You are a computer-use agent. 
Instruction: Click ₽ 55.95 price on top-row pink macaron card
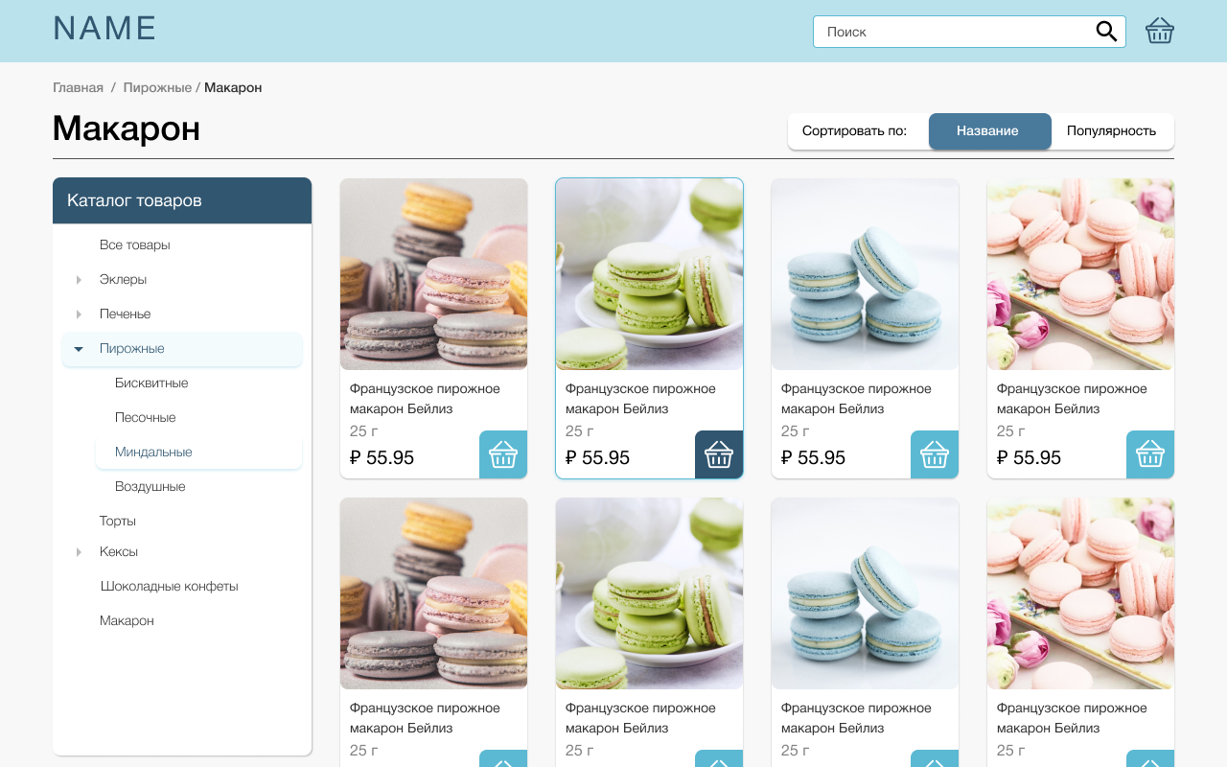(x=1029, y=458)
